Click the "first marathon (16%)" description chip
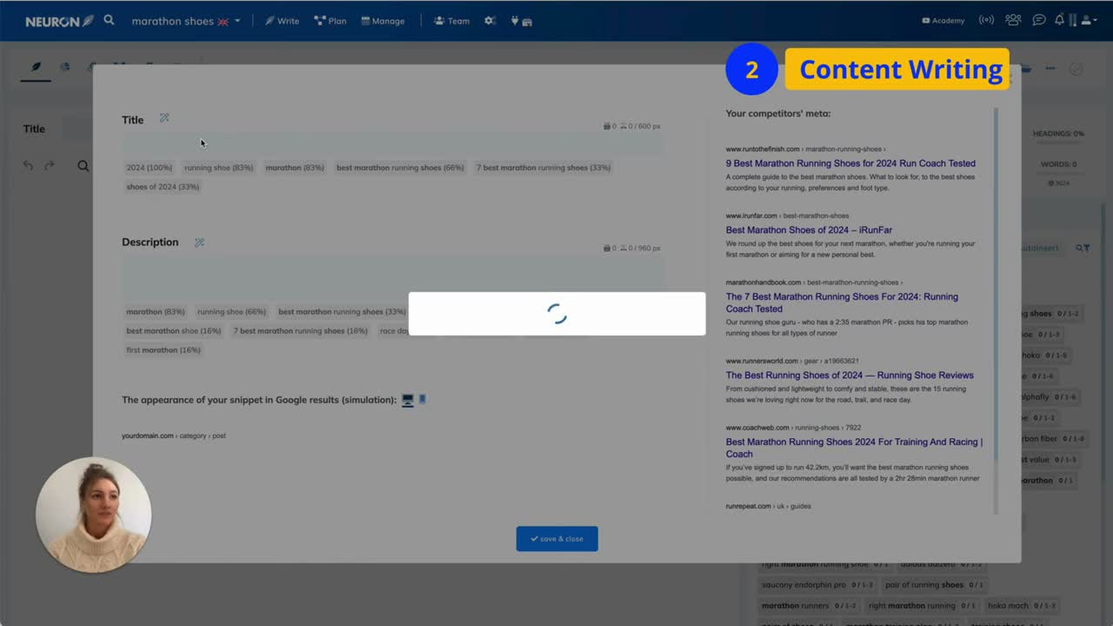This screenshot has width=1113, height=626. [x=163, y=350]
